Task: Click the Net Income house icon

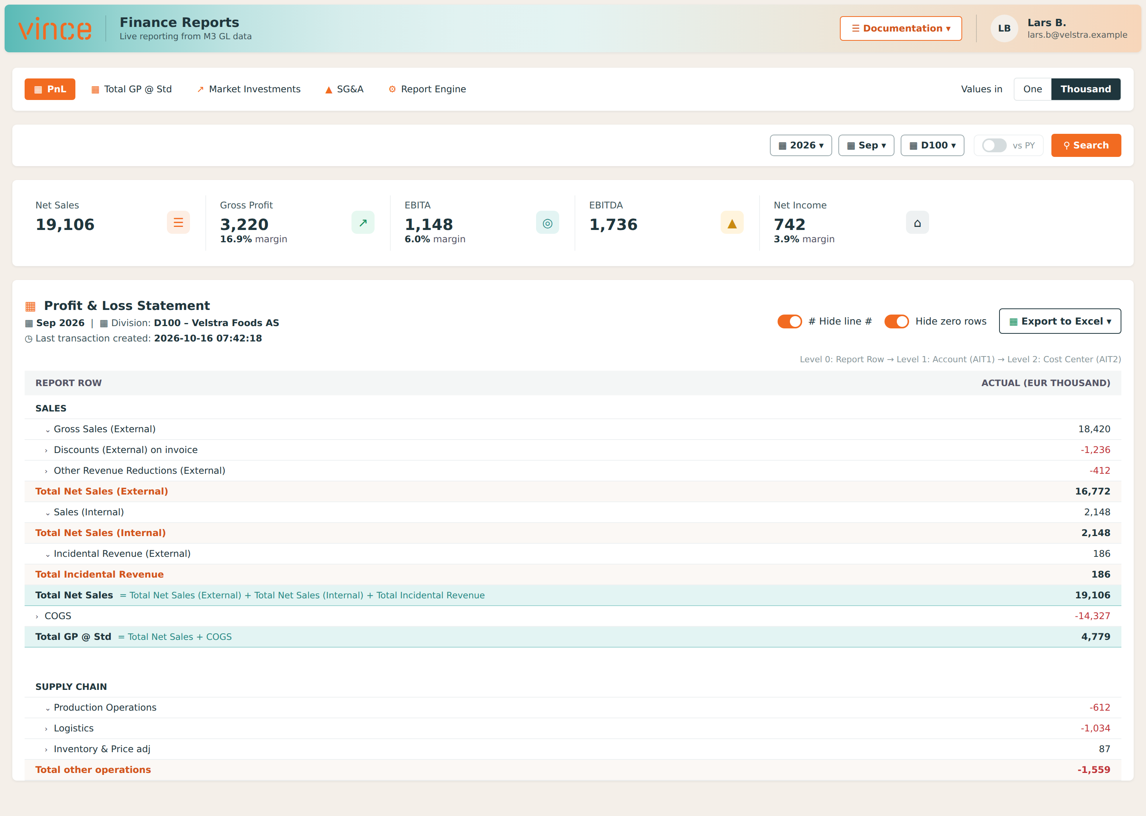Action: (918, 223)
